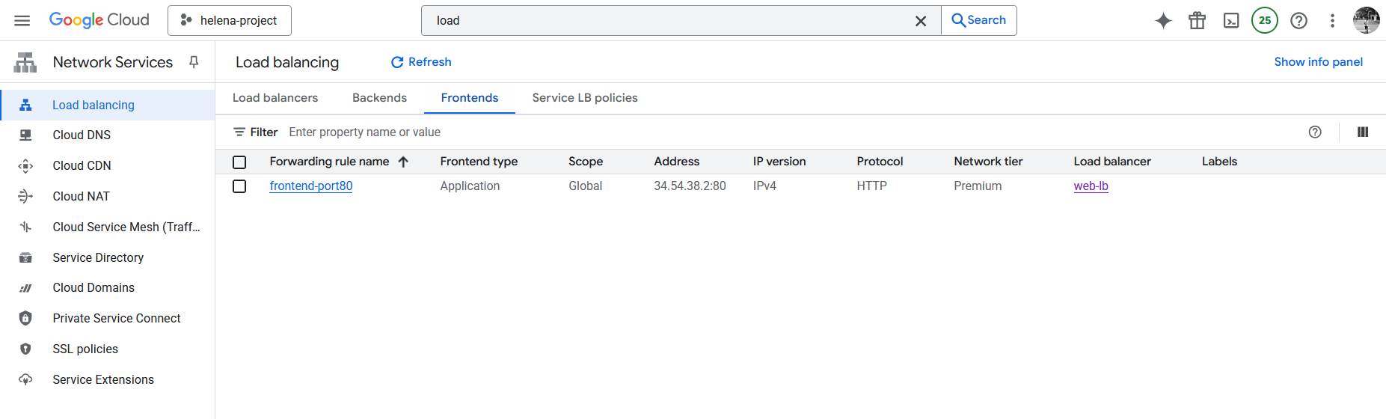Open Gemini AI assistant sparkle icon

coord(1163,20)
